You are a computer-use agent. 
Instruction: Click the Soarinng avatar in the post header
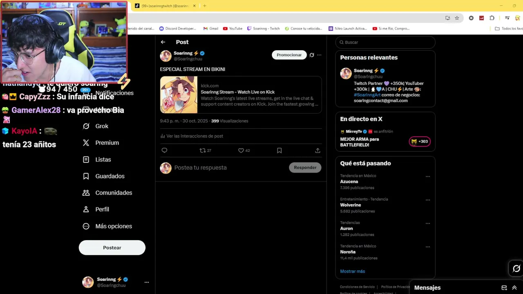pyautogui.click(x=165, y=56)
